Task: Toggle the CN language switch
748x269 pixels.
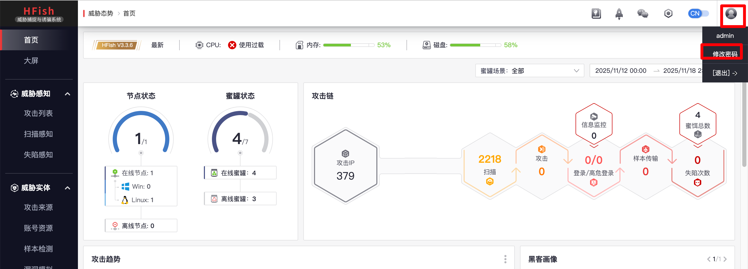Action: pyautogui.click(x=698, y=14)
